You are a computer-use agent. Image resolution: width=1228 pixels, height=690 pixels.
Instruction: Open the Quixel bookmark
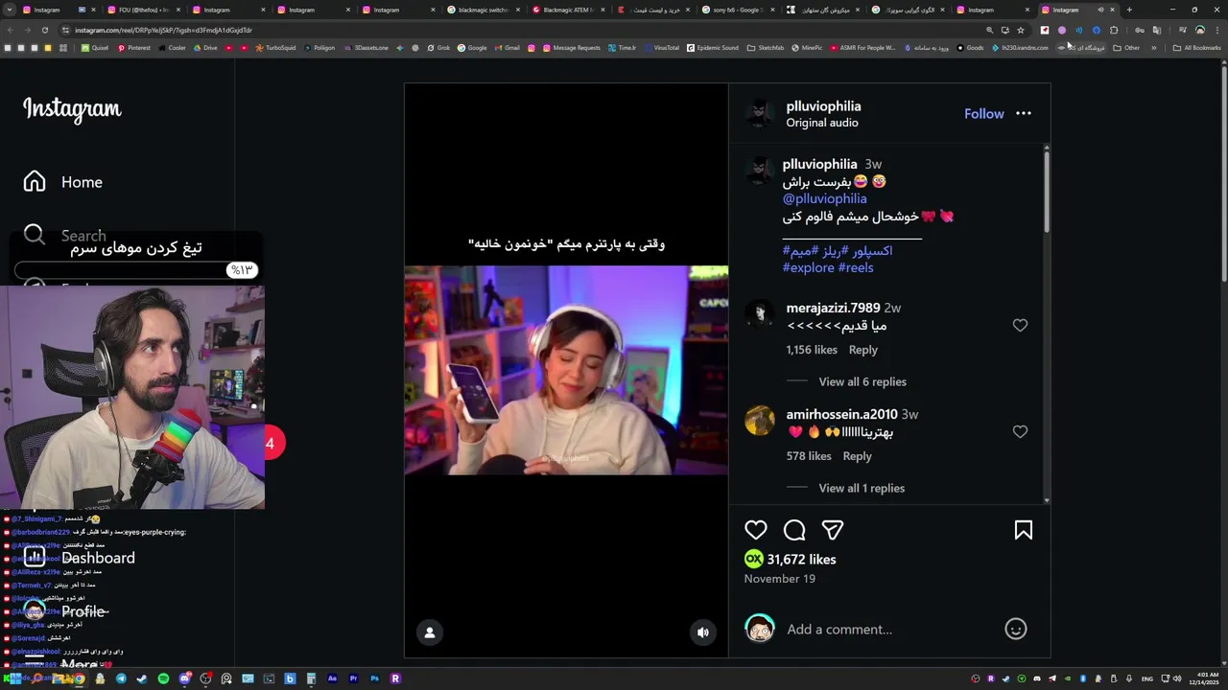pyautogui.click(x=95, y=48)
